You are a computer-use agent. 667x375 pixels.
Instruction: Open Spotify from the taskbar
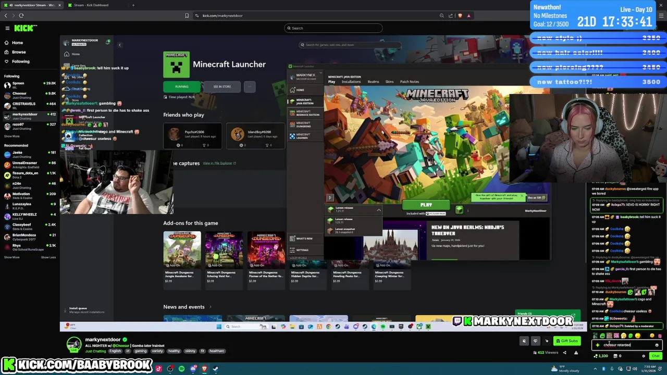tap(181, 369)
